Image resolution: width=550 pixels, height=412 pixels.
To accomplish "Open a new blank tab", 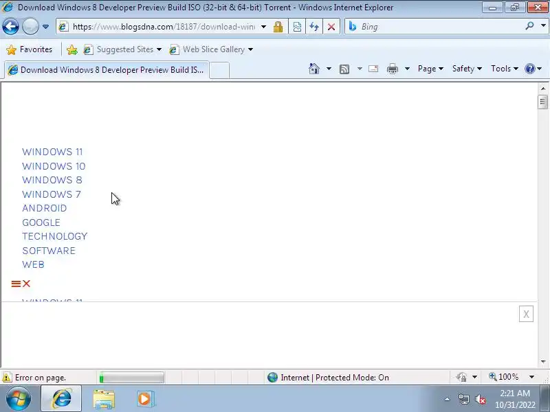I will 219,70.
